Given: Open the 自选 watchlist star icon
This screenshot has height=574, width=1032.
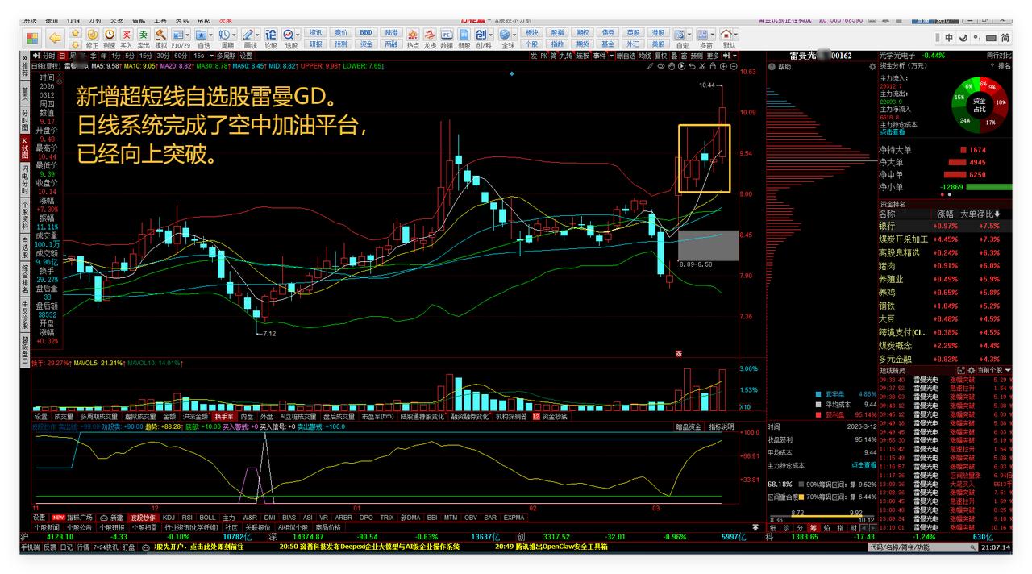Looking at the screenshot, I should point(202,35).
